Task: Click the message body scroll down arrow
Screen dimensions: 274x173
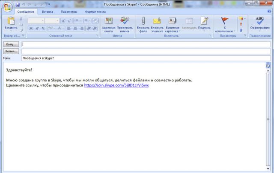Action: (268, 169)
